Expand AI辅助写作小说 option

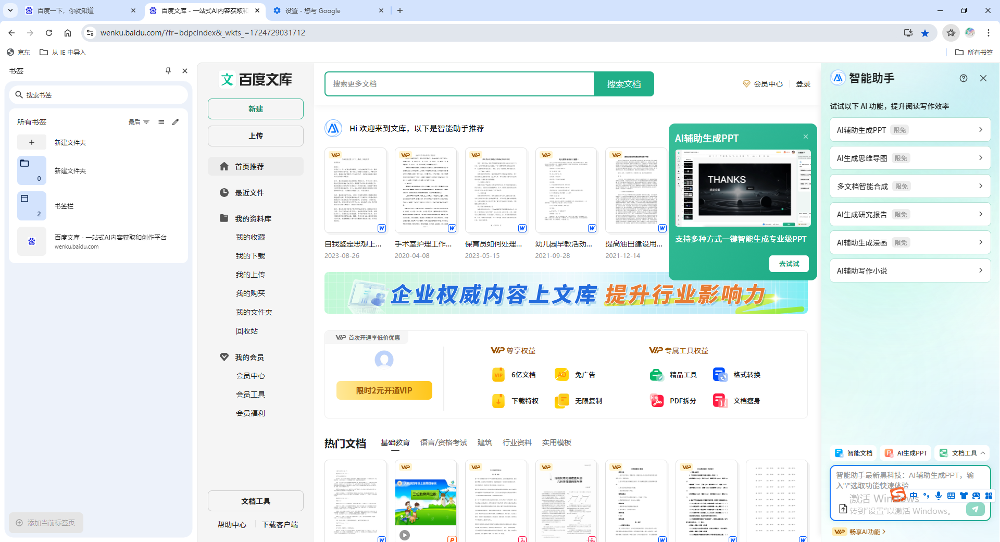coord(910,270)
